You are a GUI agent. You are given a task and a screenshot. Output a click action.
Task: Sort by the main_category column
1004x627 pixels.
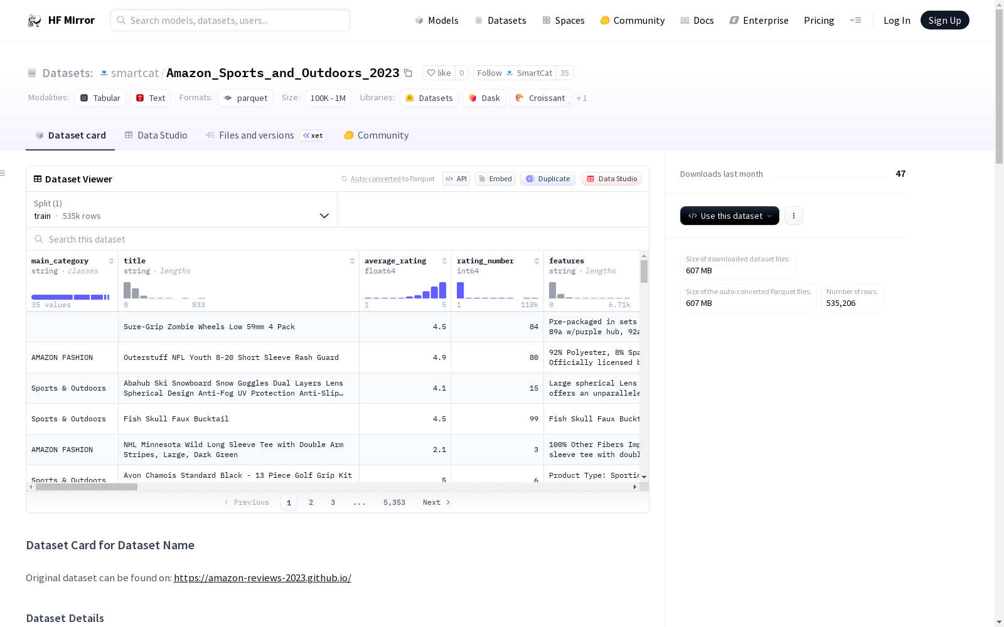point(111,261)
